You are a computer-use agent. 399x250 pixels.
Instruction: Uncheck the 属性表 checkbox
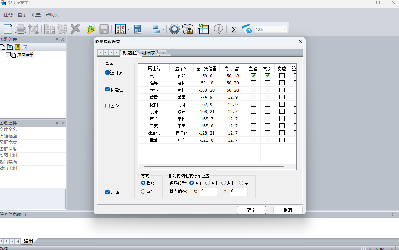[x=107, y=73]
